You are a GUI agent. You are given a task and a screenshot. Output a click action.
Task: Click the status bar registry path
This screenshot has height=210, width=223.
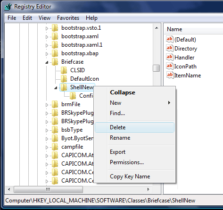click(100, 201)
